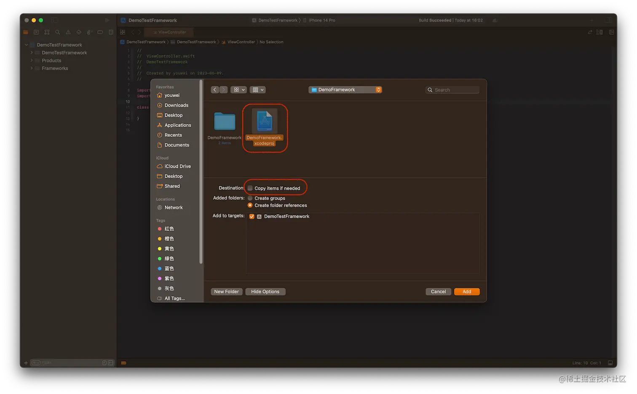Open the grouping options dropdown

(x=258, y=90)
